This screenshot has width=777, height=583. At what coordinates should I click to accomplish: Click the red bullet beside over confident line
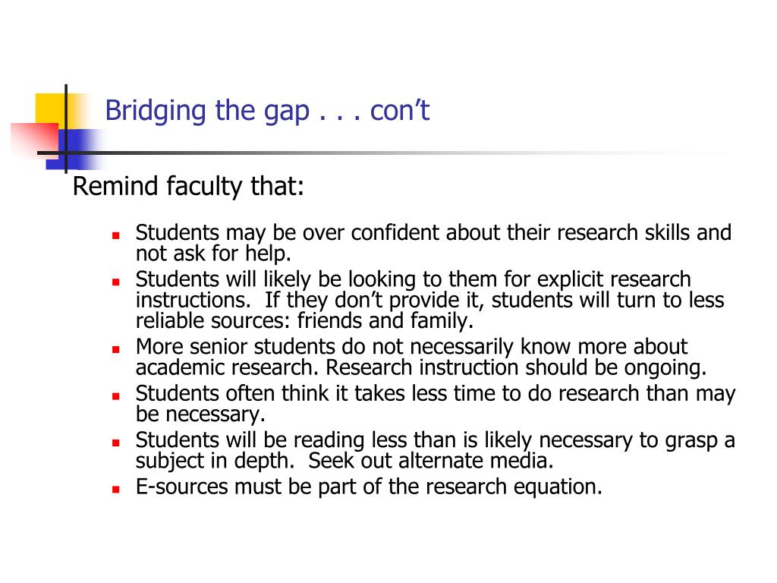click(x=116, y=235)
